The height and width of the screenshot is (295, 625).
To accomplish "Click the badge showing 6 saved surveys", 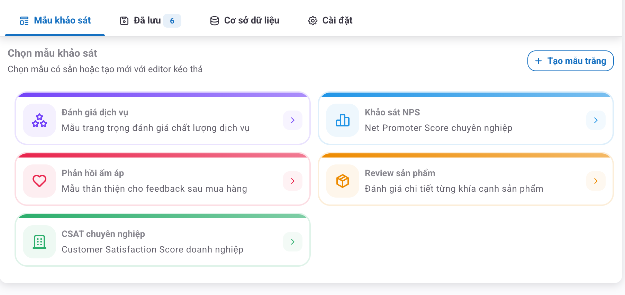I will coord(172,21).
